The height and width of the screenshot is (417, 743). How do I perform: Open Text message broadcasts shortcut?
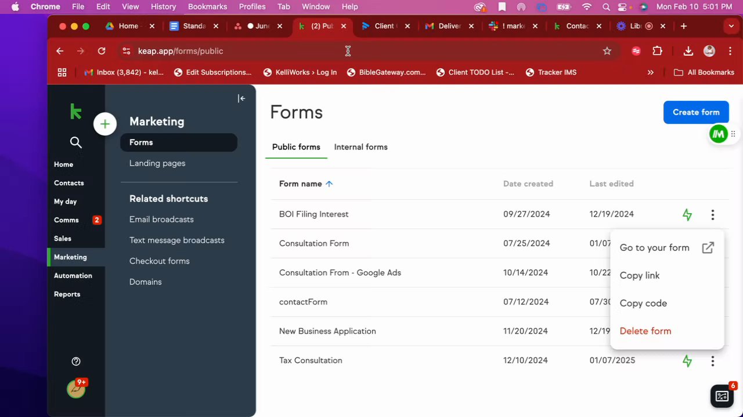click(x=177, y=240)
